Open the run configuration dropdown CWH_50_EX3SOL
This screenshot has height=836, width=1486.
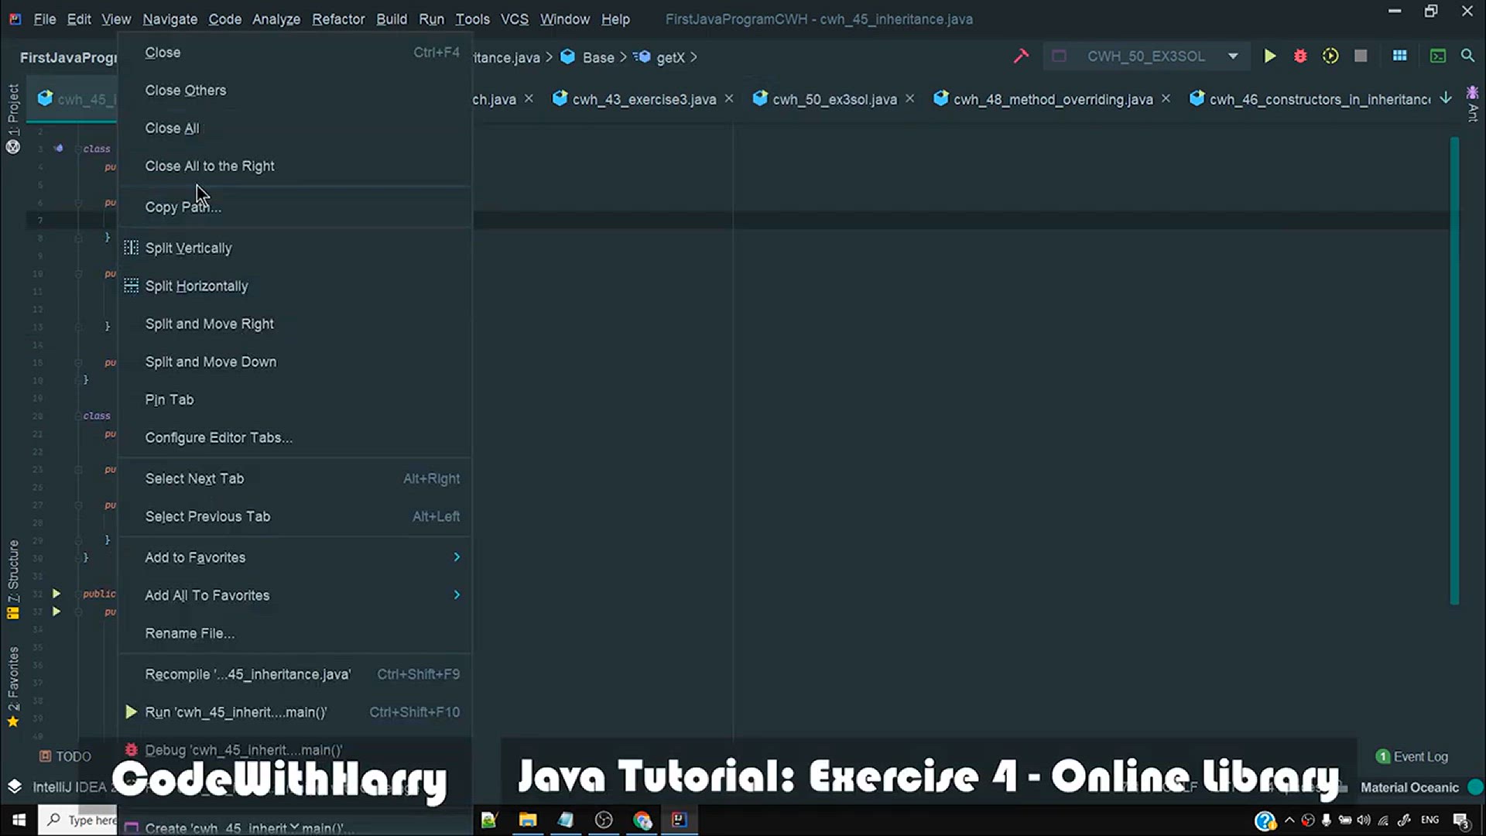(1146, 56)
